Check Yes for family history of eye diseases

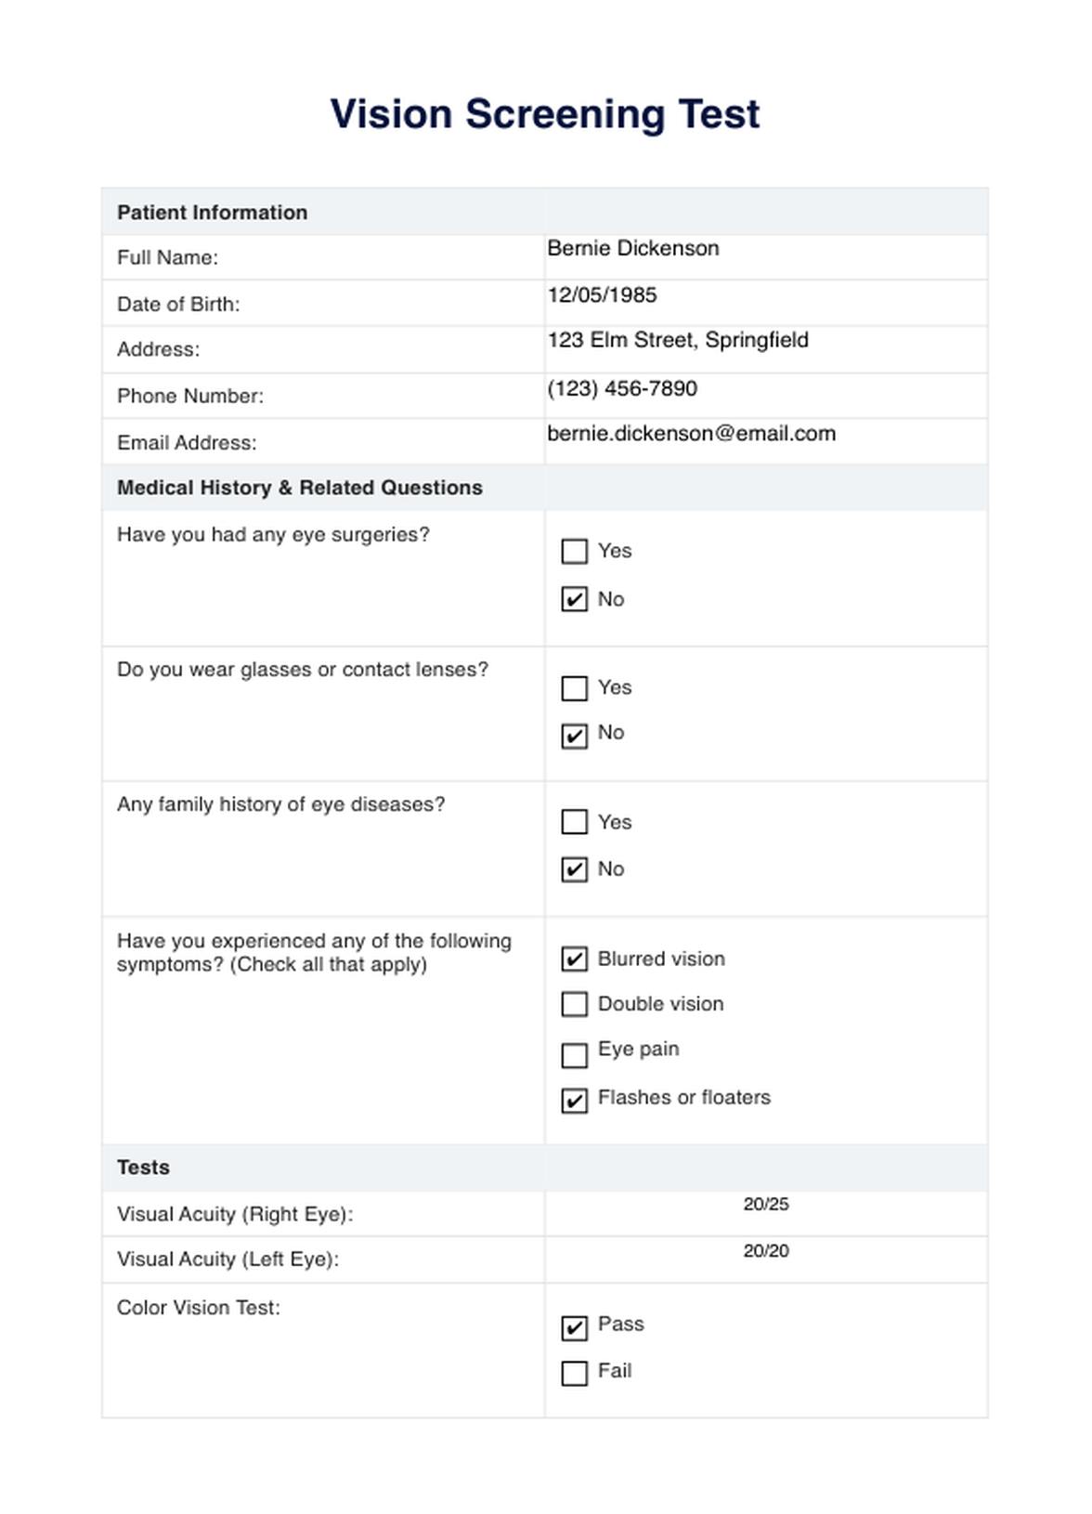(x=575, y=822)
